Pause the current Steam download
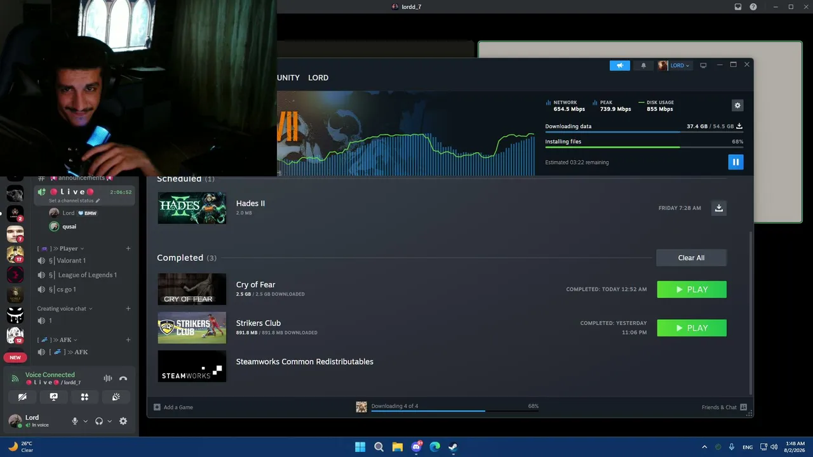 pyautogui.click(x=736, y=162)
